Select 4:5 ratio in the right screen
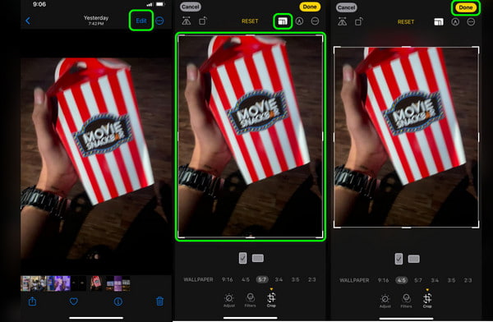The image size is (493, 322). 402,280
